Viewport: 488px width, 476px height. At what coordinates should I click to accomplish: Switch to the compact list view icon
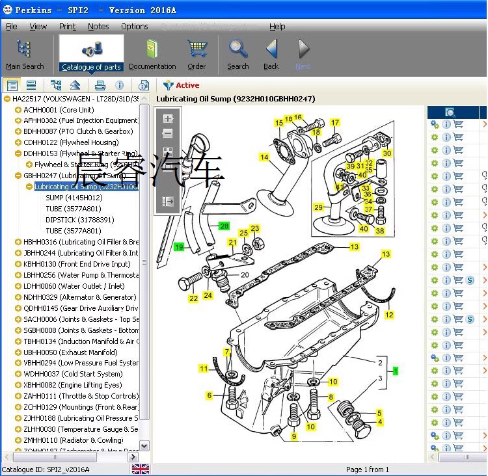tap(31, 85)
